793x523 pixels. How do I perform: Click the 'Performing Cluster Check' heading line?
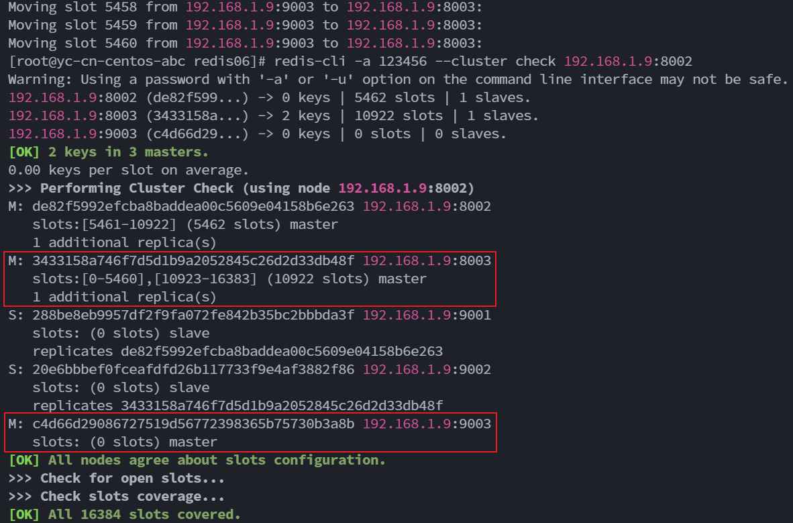point(241,189)
